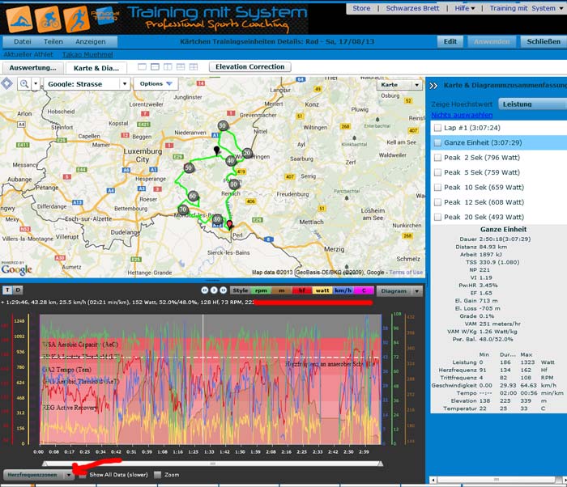Click the 10 km marker on route

pyautogui.click(x=234, y=184)
